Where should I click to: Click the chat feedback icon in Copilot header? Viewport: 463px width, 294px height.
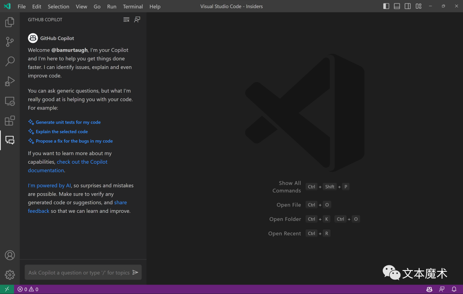coord(137,20)
